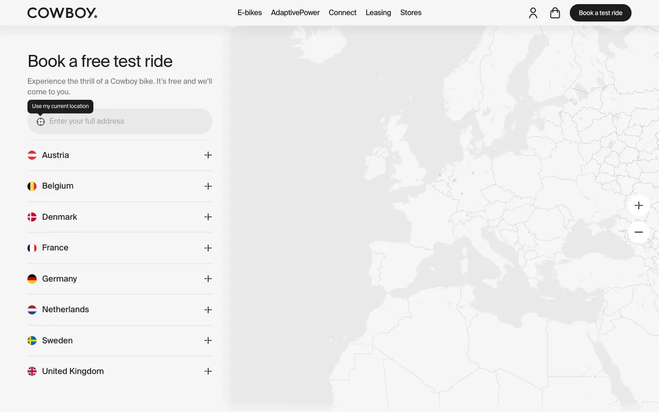Select the Netherlands country label

[x=65, y=310]
